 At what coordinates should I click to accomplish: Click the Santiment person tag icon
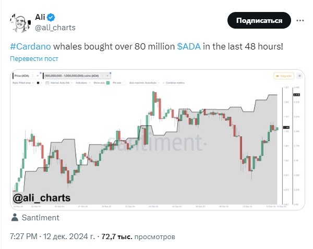(15, 218)
